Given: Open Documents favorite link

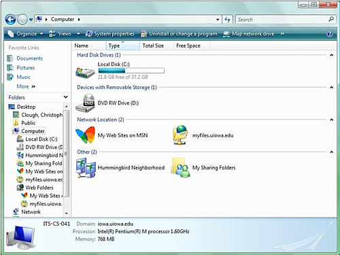Looking at the screenshot, I should click(29, 58).
